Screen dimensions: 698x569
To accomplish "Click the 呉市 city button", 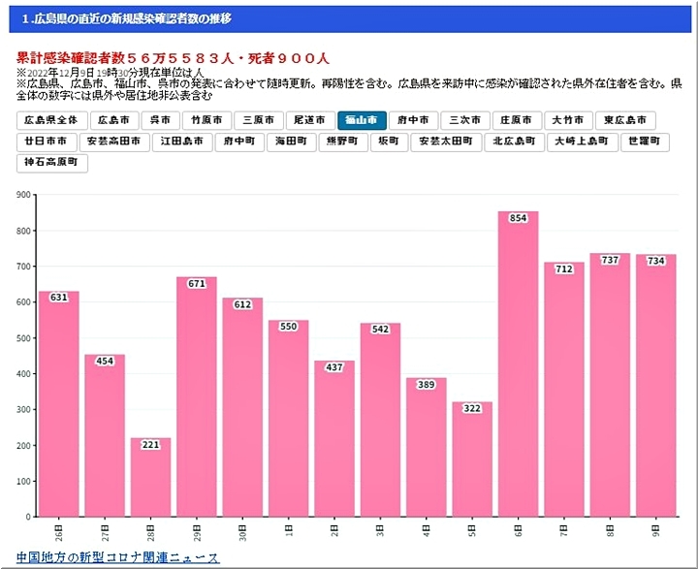I will pos(160,121).
